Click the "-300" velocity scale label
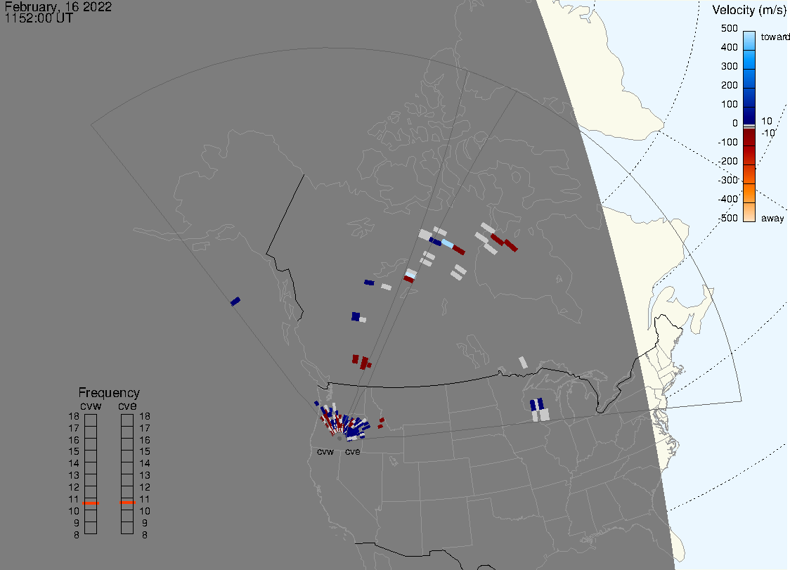 pos(727,181)
